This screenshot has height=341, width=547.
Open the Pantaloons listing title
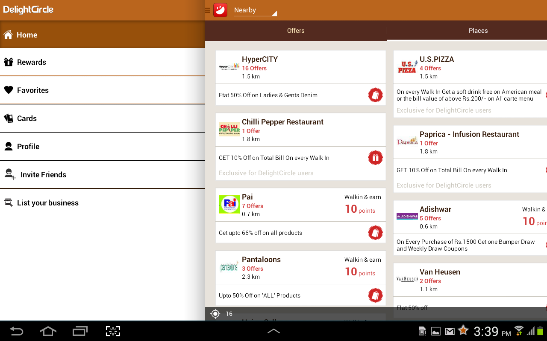[261, 260]
